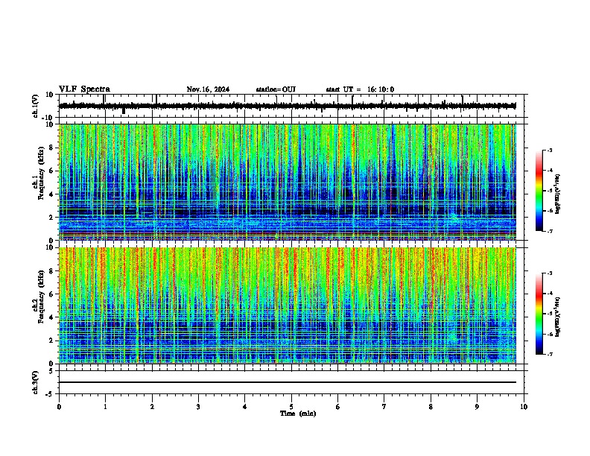The height and width of the screenshot is (456, 590).
Task: Click the ch.1 spectrogram color scale bar
Action: [539, 191]
